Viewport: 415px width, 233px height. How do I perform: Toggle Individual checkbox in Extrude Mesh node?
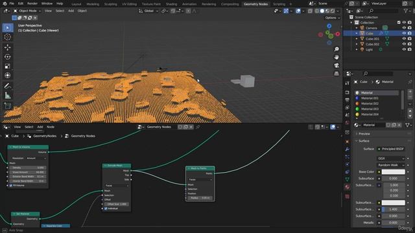click(106, 208)
